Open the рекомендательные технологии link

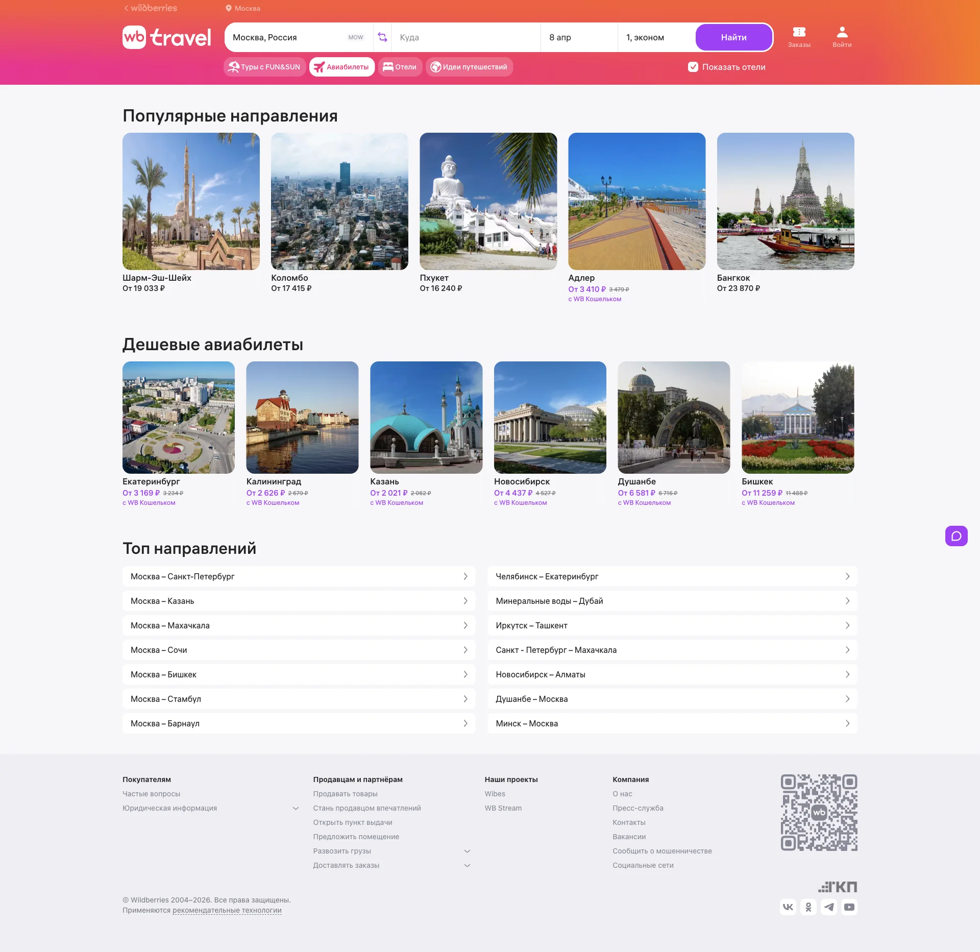227,910
